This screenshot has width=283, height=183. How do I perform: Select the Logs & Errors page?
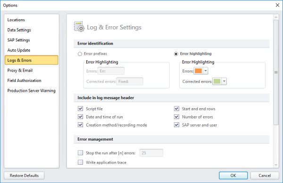tap(32, 60)
